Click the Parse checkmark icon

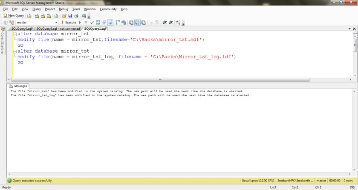pos(92,23)
